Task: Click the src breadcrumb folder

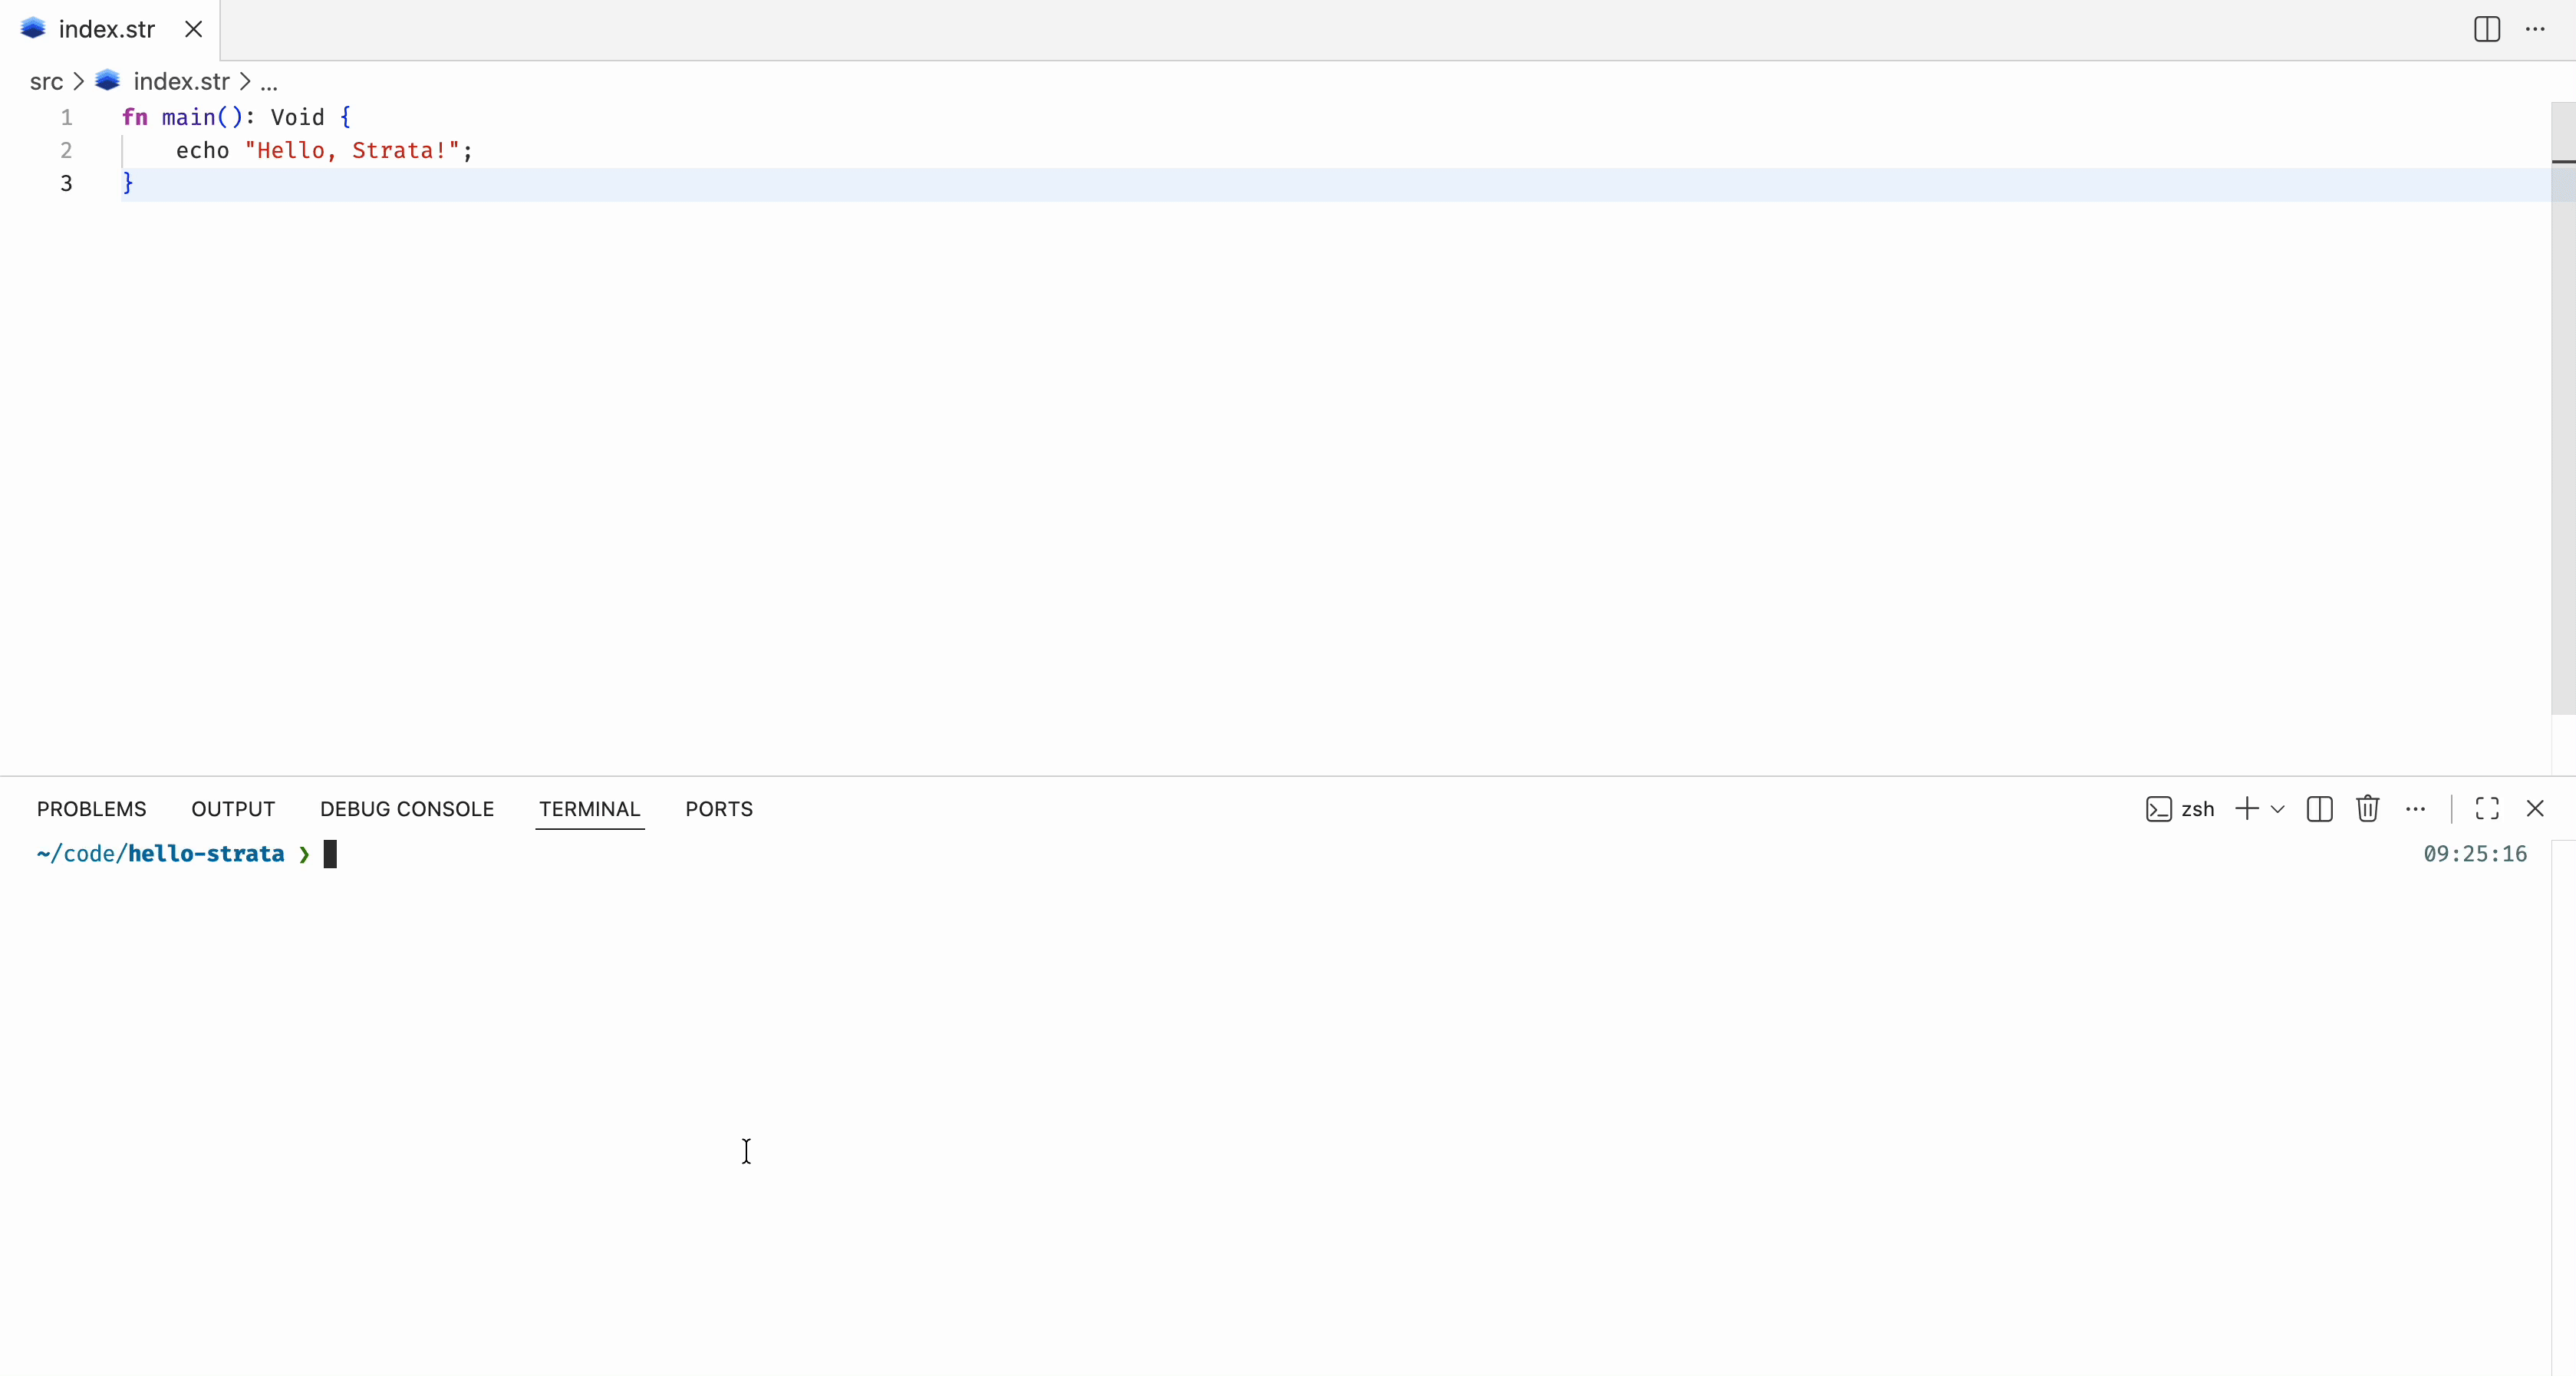Action: [46, 82]
